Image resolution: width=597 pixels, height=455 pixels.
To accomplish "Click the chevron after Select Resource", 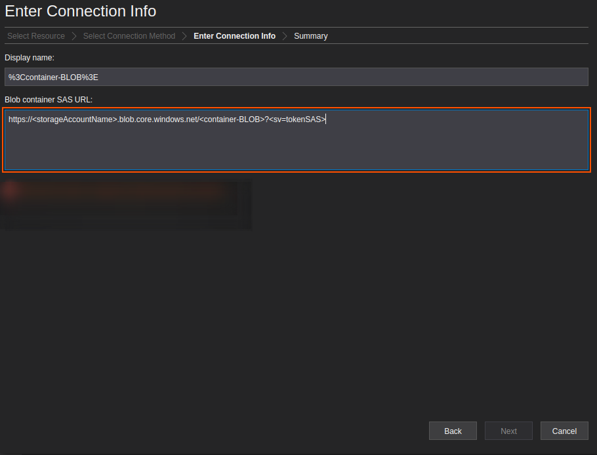I will tap(74, 36).
